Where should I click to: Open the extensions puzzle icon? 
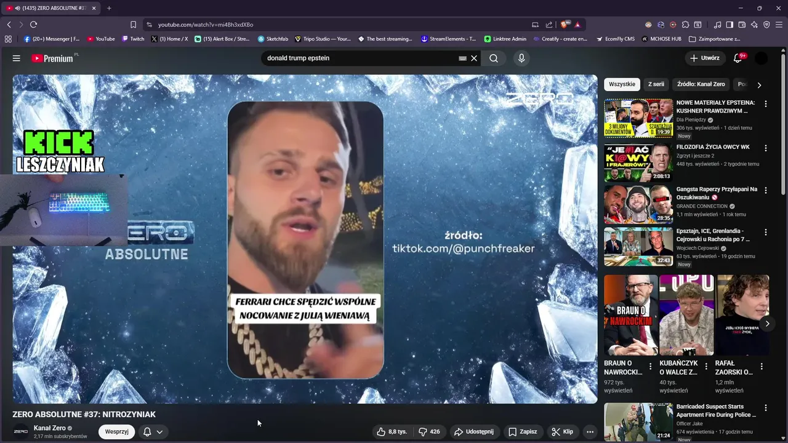click(x=685, y=25)
